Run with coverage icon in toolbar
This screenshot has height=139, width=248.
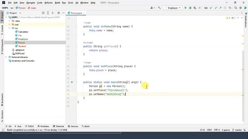click(x=195, y=8)
